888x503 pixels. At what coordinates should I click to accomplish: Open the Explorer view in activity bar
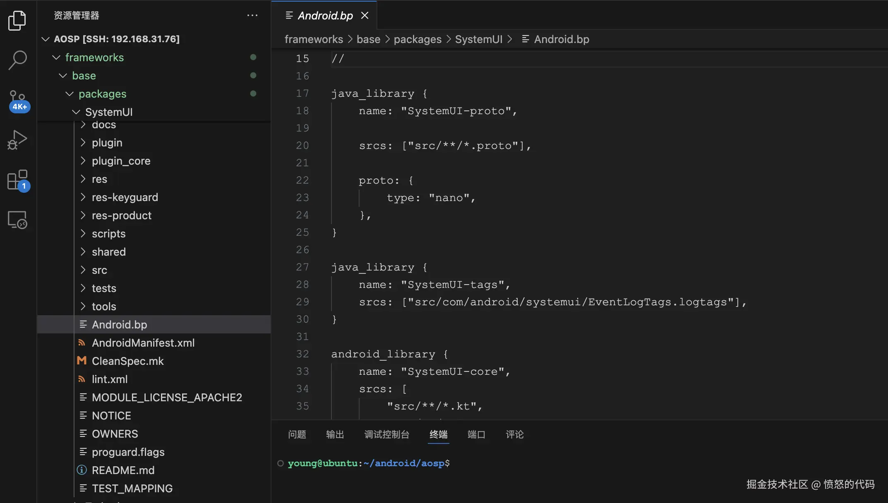[x=17, y=20]
